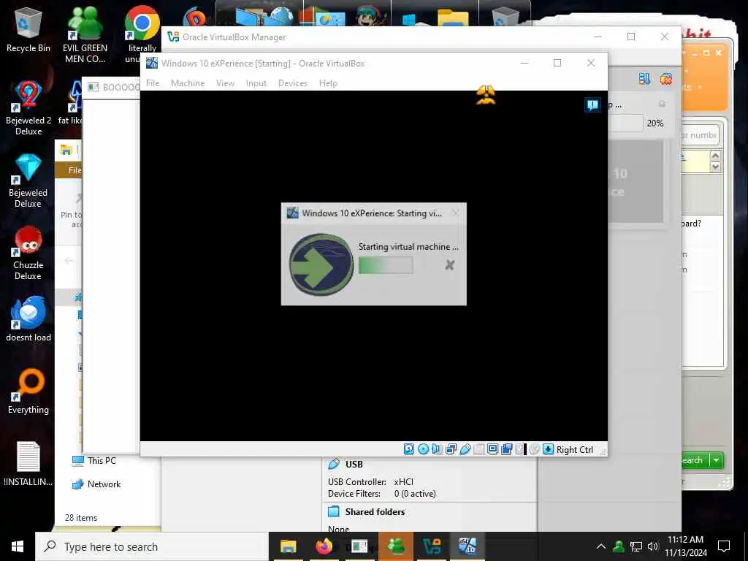Cancel the starting virtual machine progress
This screenshot has width=748, height=561.
click(x=450, y=264)
